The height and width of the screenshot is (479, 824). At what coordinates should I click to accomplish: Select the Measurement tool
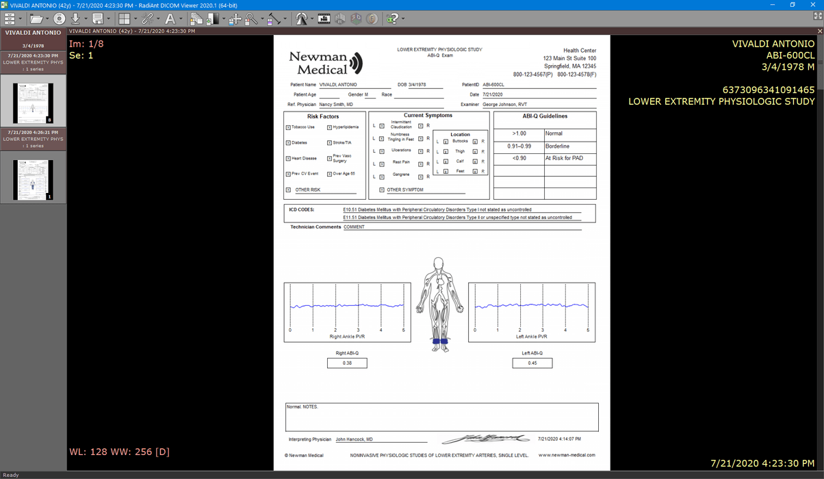pos(275,18)
